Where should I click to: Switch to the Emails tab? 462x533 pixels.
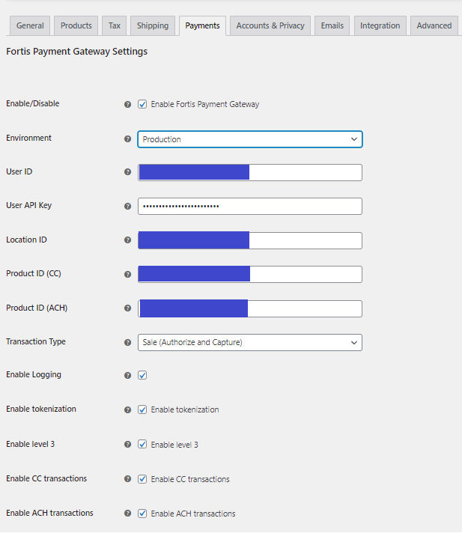pyautogui.click(x=332, y=25)
